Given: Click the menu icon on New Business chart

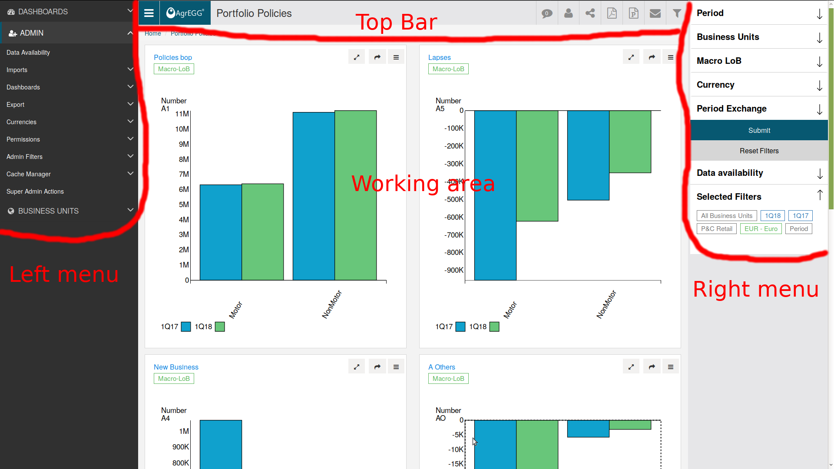Looking at the screenshot, I should [x=397, y=367].
